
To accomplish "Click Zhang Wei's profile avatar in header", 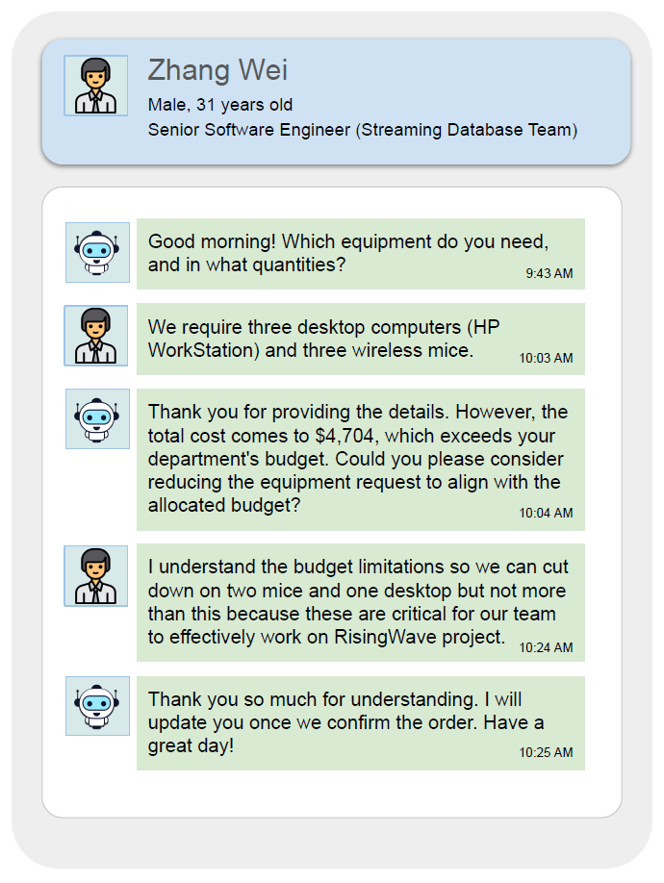I will 96,86.
